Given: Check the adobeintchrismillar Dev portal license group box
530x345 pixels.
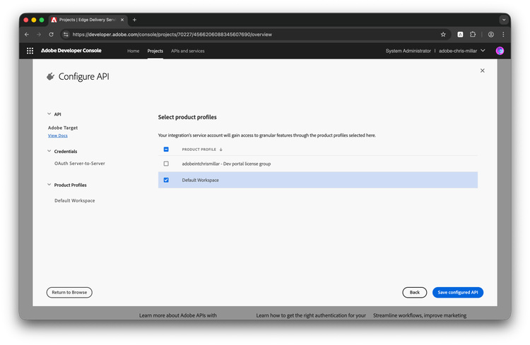Looking at the screenshot, I should pyautogui.click(x=166, y=164).
